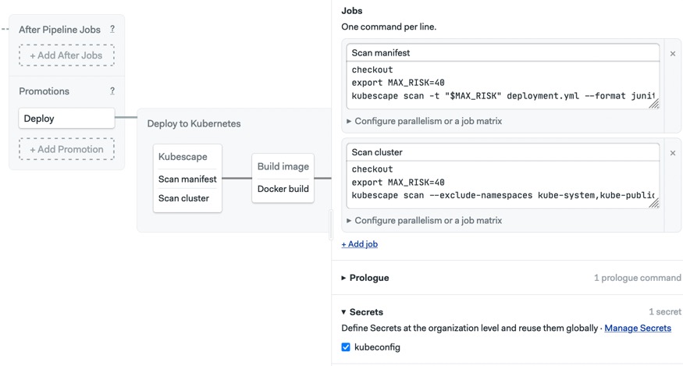
Task: Select the Kubescape block
Action: 183,157
